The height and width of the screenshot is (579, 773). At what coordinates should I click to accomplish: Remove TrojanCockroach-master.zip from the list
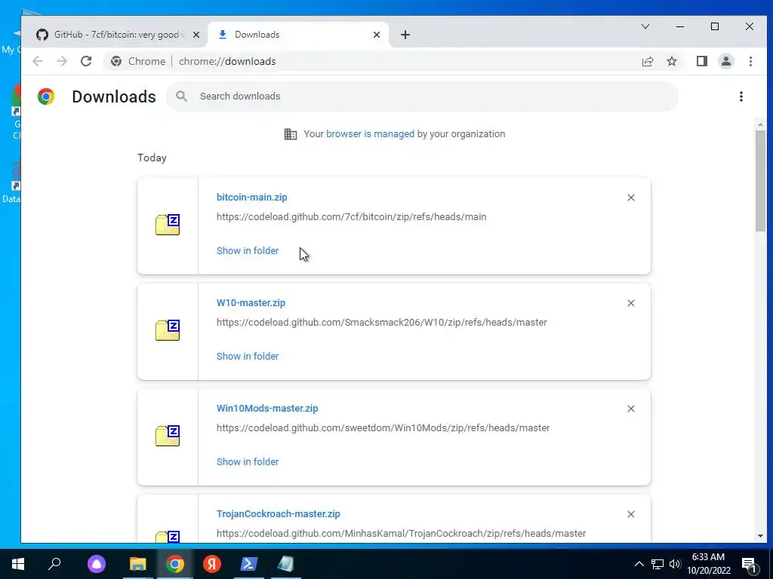630,514
